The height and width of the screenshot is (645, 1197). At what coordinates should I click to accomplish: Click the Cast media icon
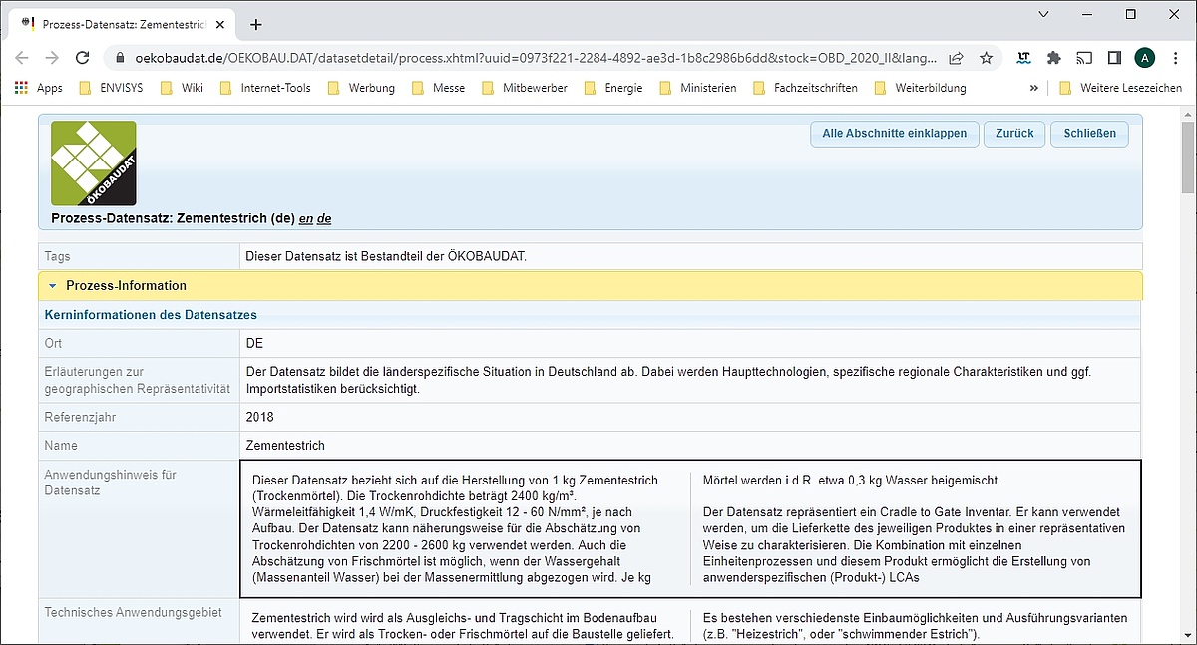click(1084, 58)
